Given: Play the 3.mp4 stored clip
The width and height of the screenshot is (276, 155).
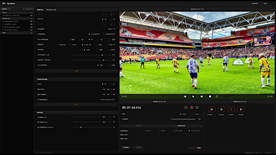Looking at the screenshot, I should pyautogui.click(x=231, y=109).
